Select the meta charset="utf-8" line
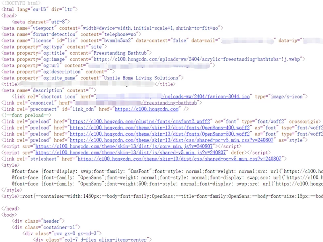The image size is (323, 242). pos(41,22)
